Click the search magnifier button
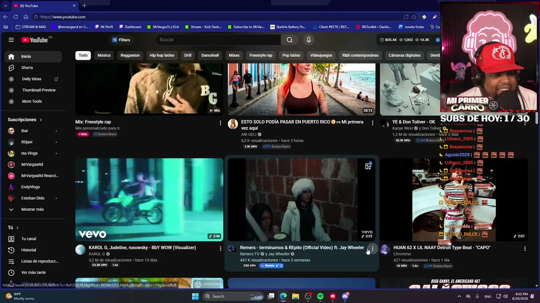 pos(289,40)
